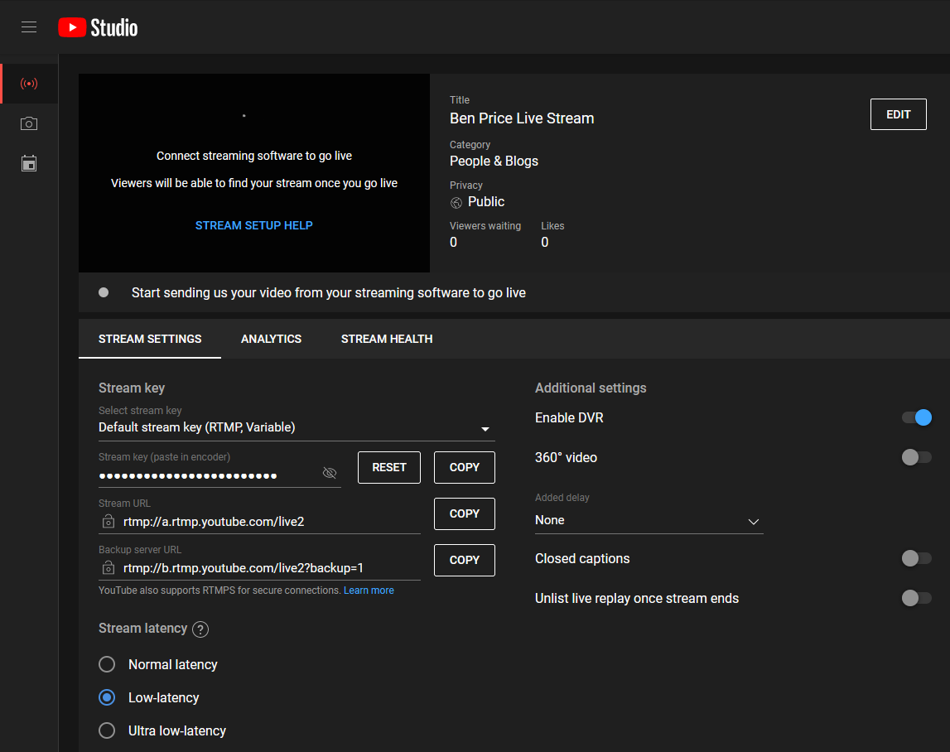Screen dimensions: 950x752
Task: Reveal the hidden stream key
Action: click(x=329, y=472)
